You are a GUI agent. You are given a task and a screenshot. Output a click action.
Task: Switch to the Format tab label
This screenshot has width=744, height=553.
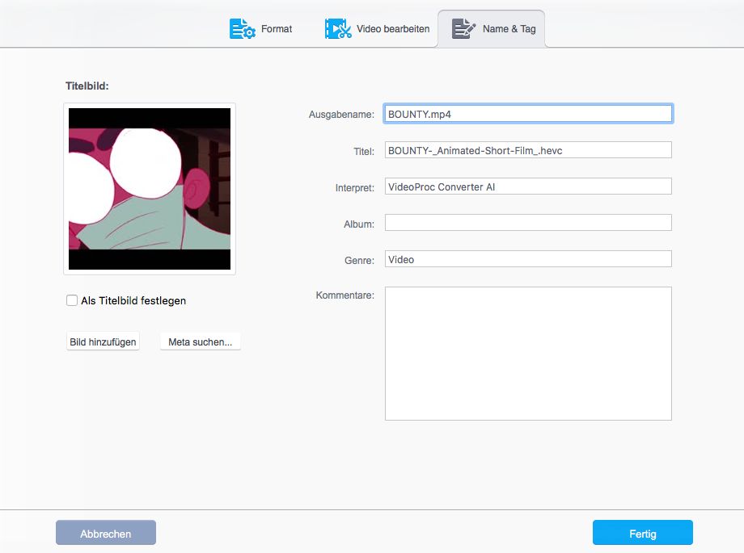click(277, 29)
